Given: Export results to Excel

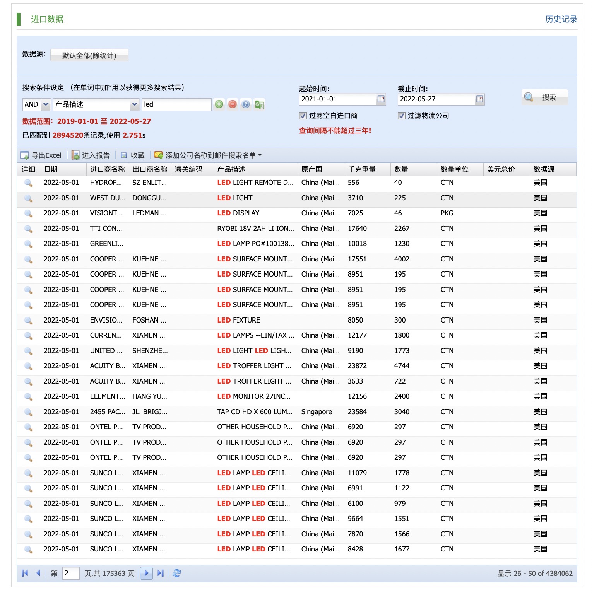Looking at the screenshot, I should (41, 155).
